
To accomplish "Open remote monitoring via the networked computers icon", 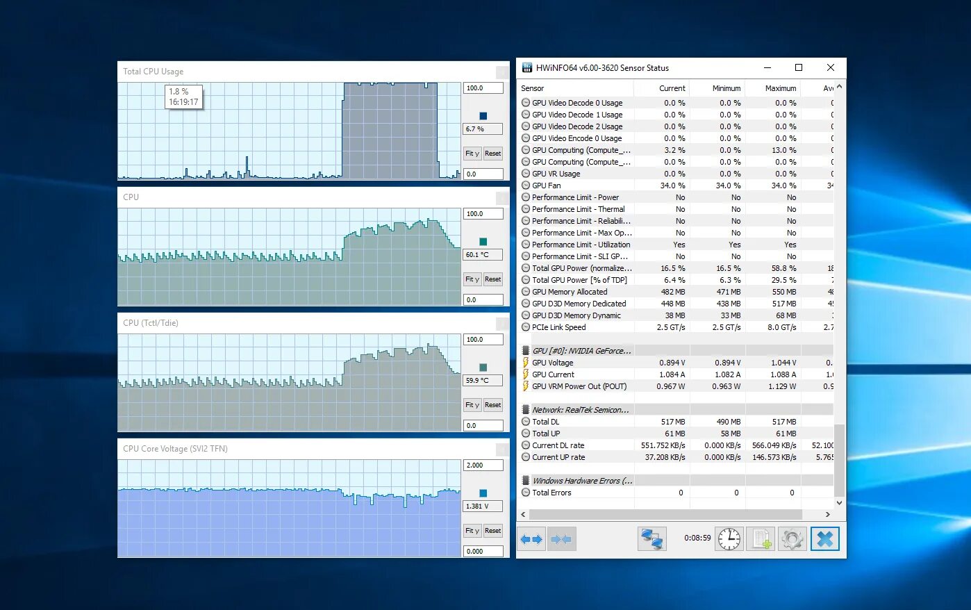I will click(652, 539).
